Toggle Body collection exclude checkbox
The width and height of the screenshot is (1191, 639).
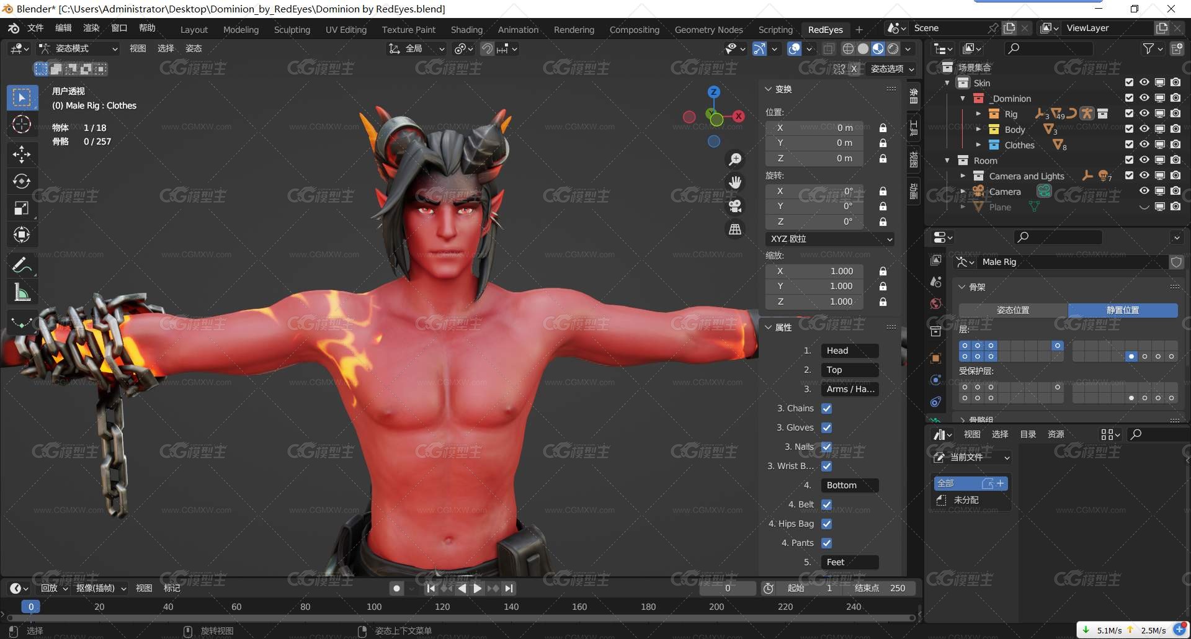1129,129
